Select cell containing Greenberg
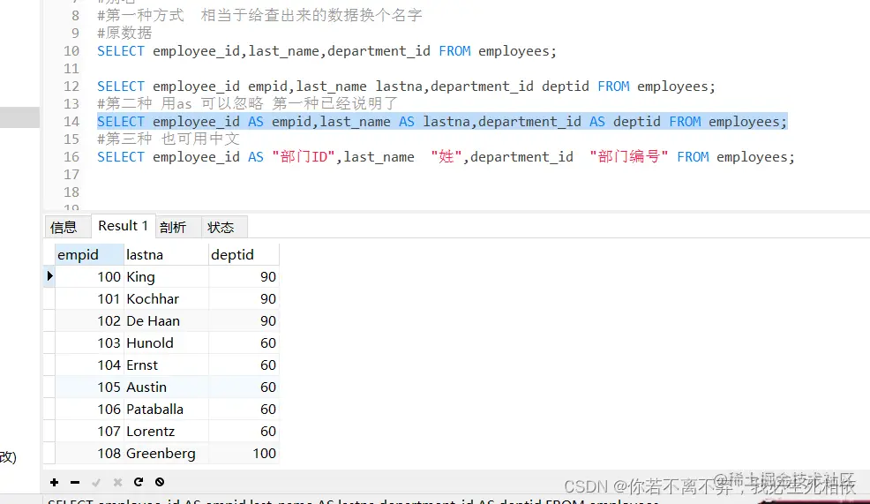The height and width of the screenshot is (504, 870). pos(167,454)
